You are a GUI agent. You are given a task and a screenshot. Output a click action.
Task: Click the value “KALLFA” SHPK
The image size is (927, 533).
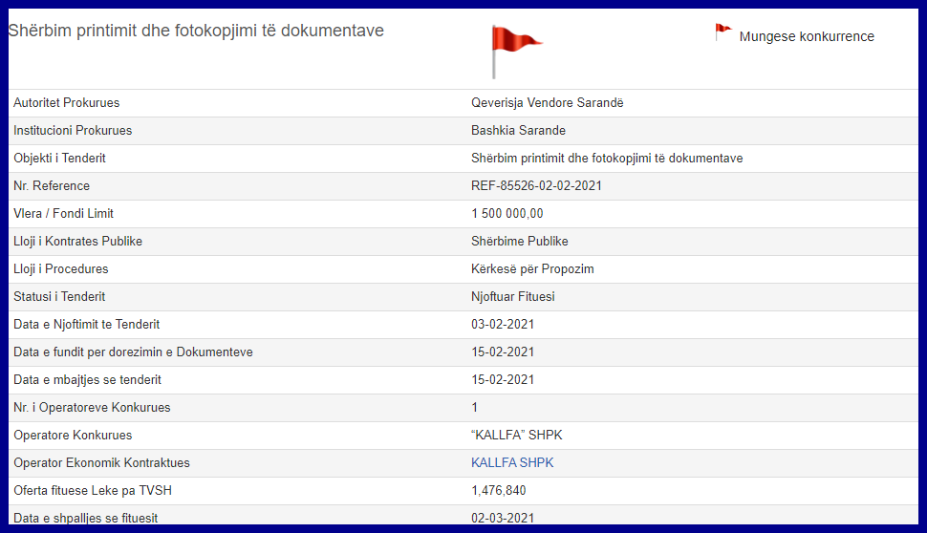pyautogui.click(x=517, y=437)
